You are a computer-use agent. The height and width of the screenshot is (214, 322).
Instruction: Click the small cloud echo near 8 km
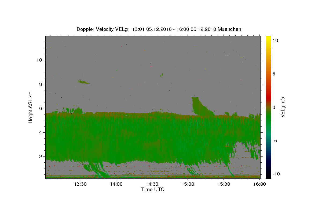point(83,82)
